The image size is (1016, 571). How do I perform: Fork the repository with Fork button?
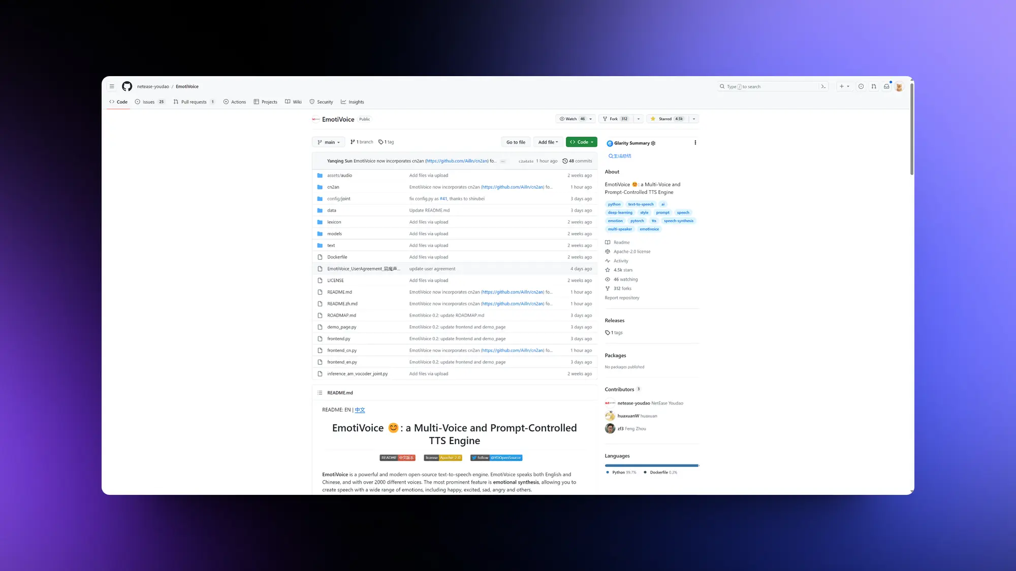(615, 119)
